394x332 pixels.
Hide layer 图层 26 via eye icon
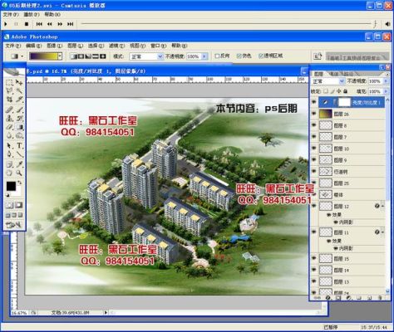pyautogui.click(x=314, y=114)
